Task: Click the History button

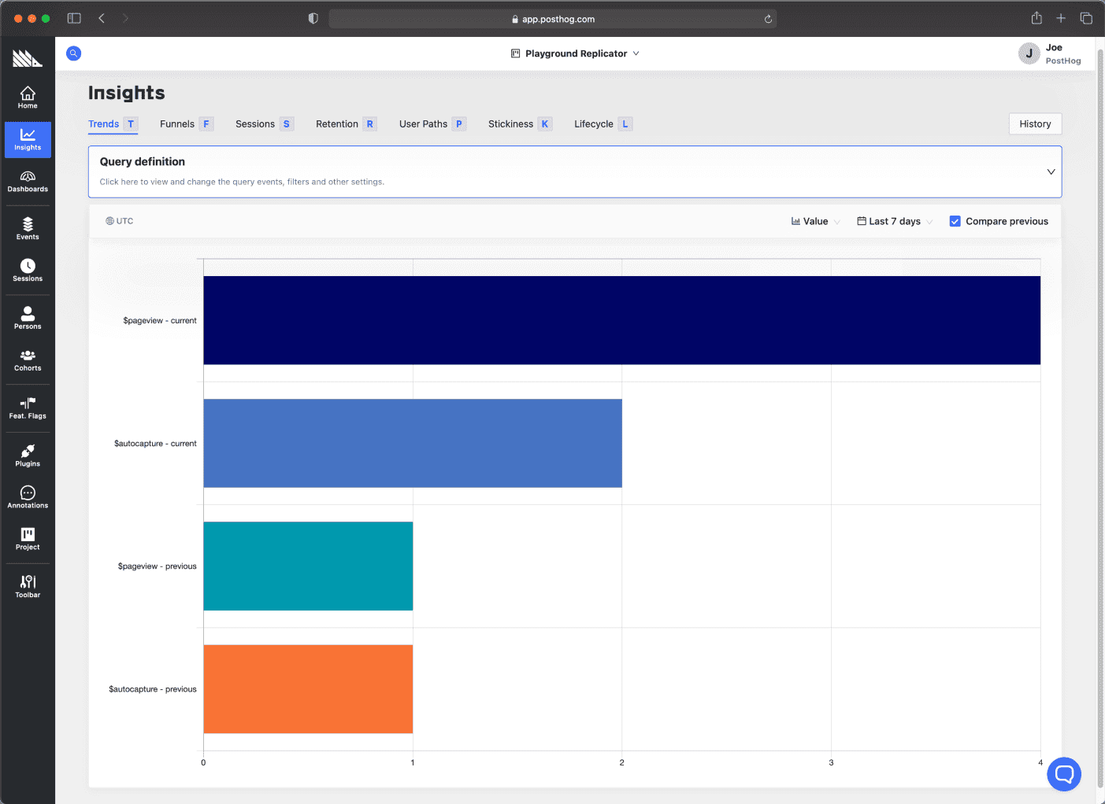Action: pyautogui.click(x=1035, y=124)
